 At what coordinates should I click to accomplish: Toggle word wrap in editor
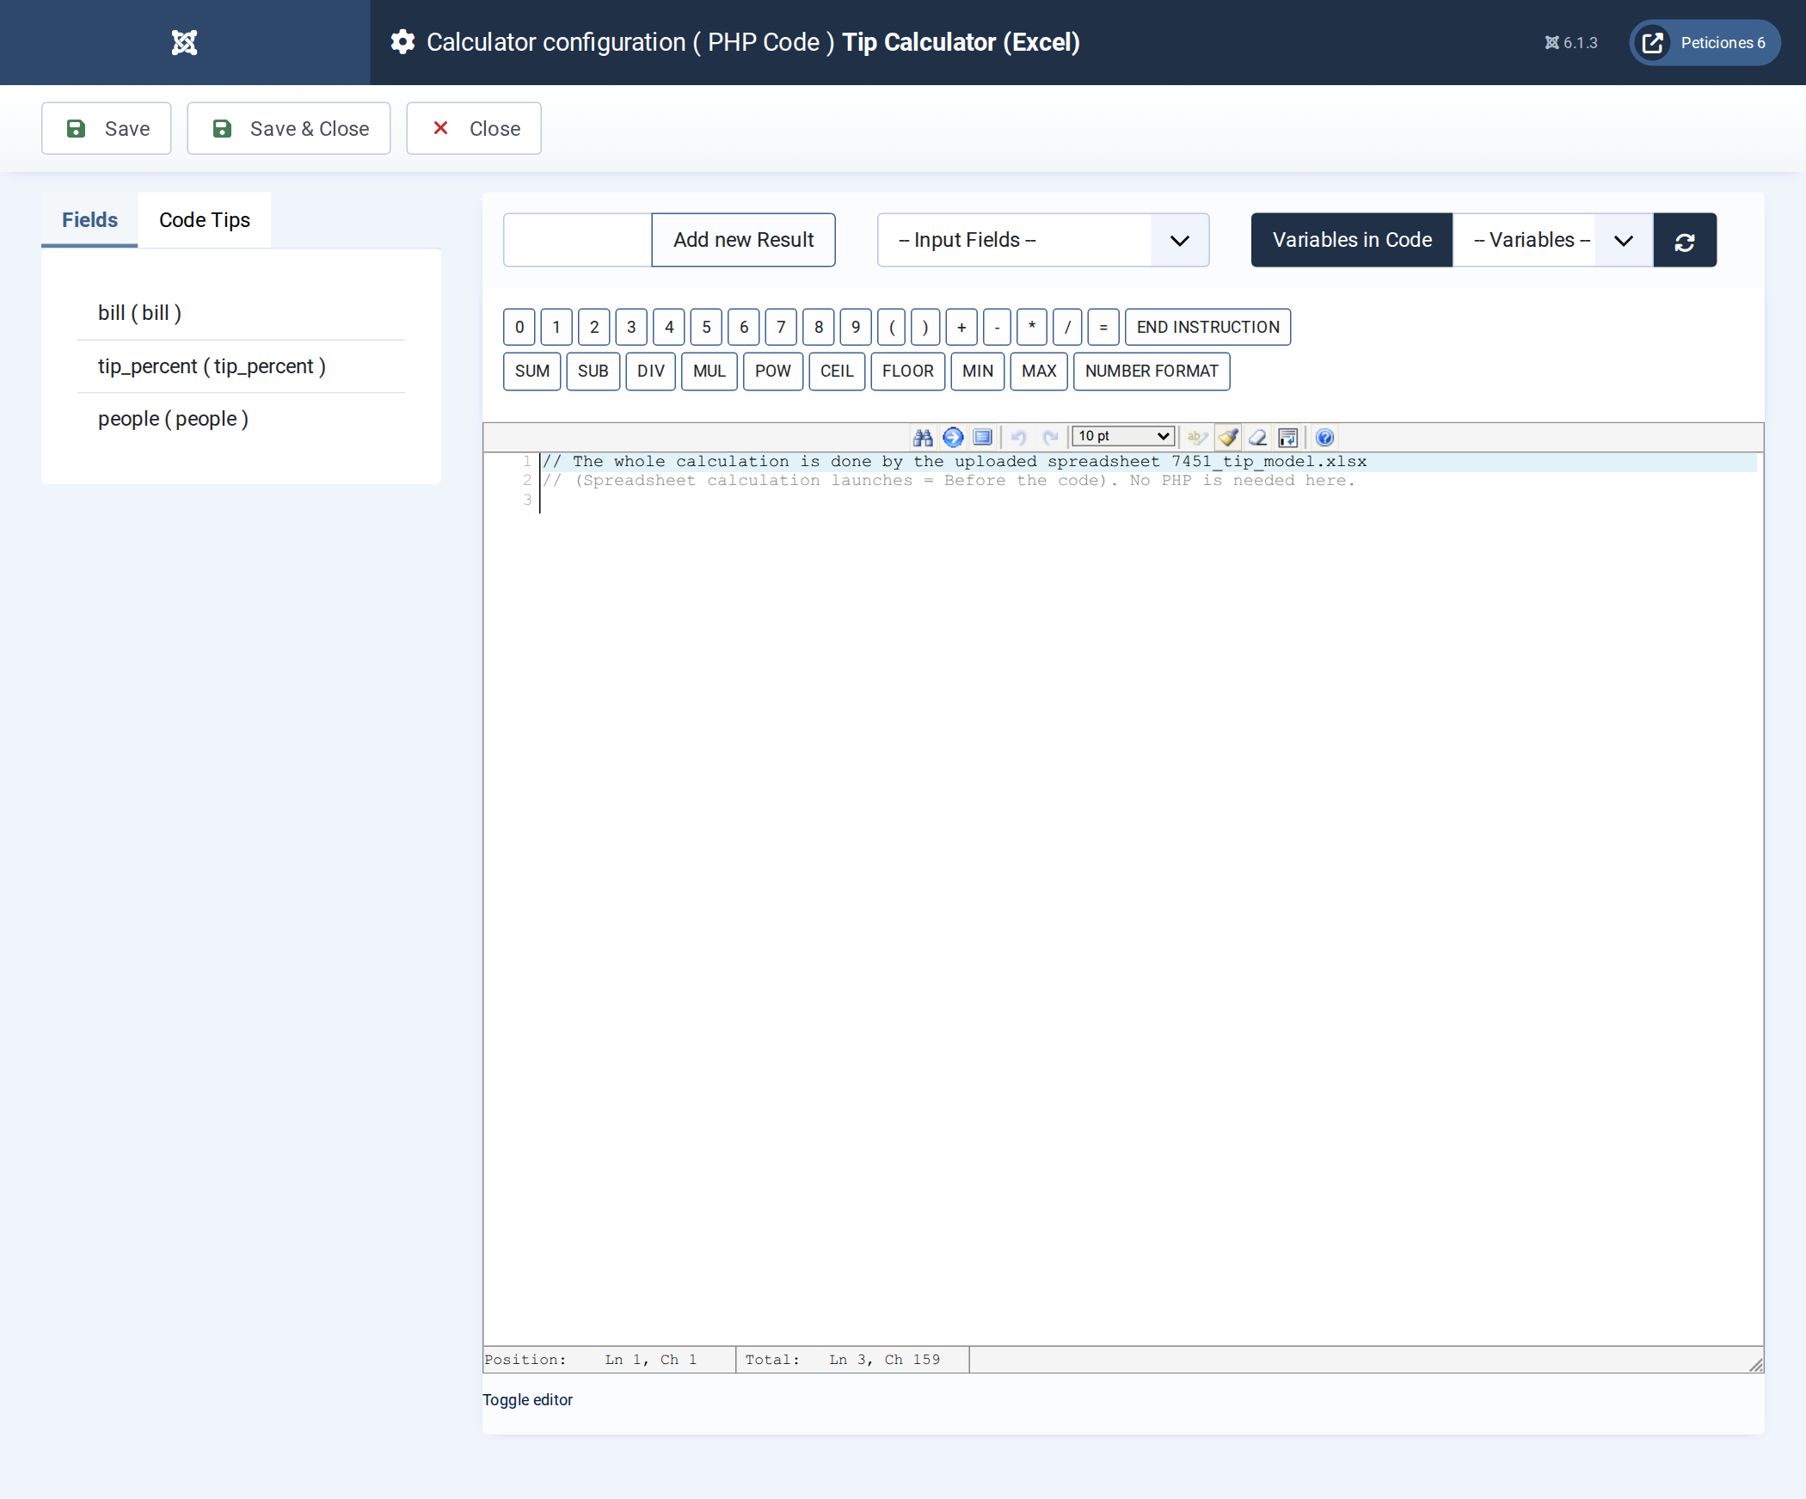tap(1288, 437)
